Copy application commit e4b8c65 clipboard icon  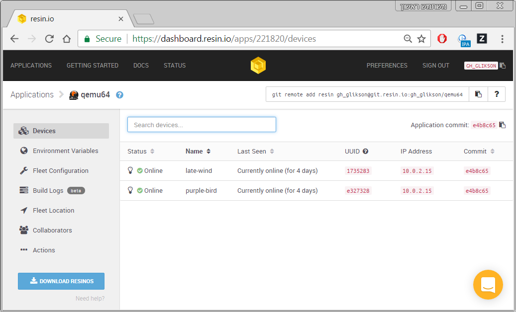[x=502, y=125]
